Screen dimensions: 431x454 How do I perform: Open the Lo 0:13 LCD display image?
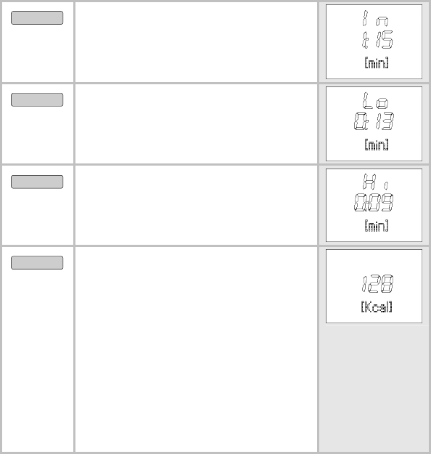coord(374,123)
